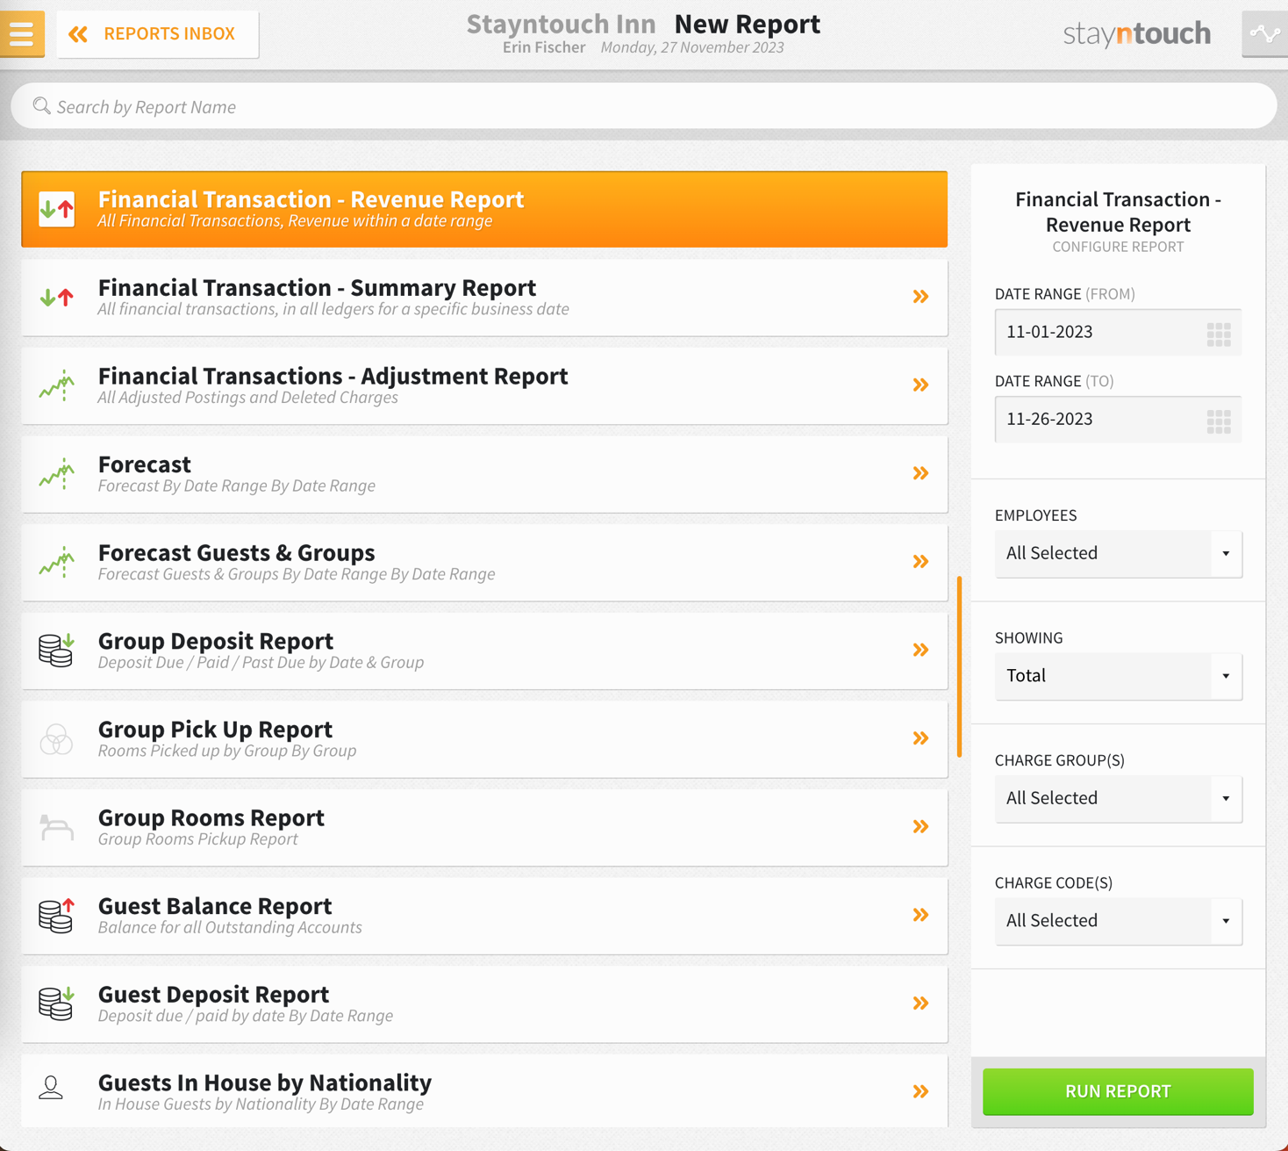
Task: Click the Guests In House by Nationality person icon
Action: coord(51,1089)
